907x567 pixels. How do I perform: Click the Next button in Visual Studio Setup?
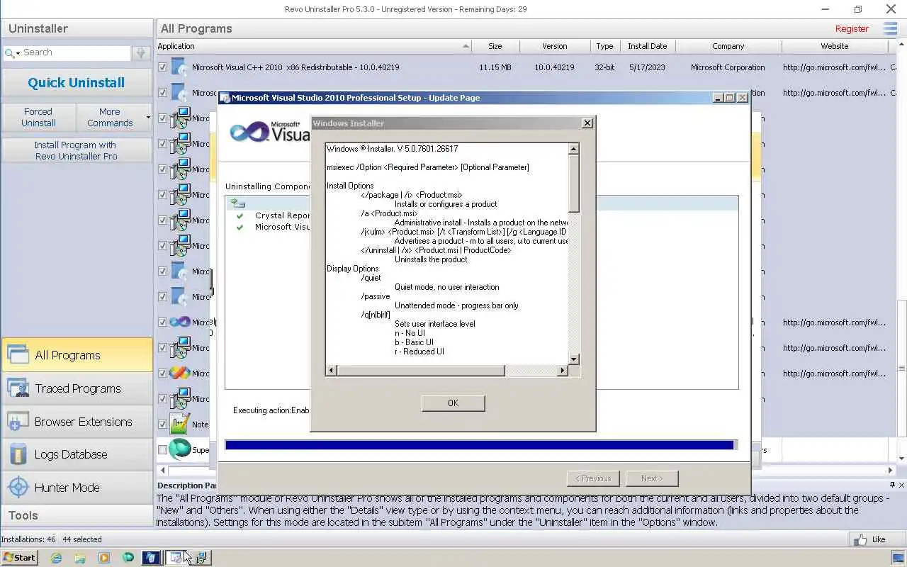[x=652, y=478]
